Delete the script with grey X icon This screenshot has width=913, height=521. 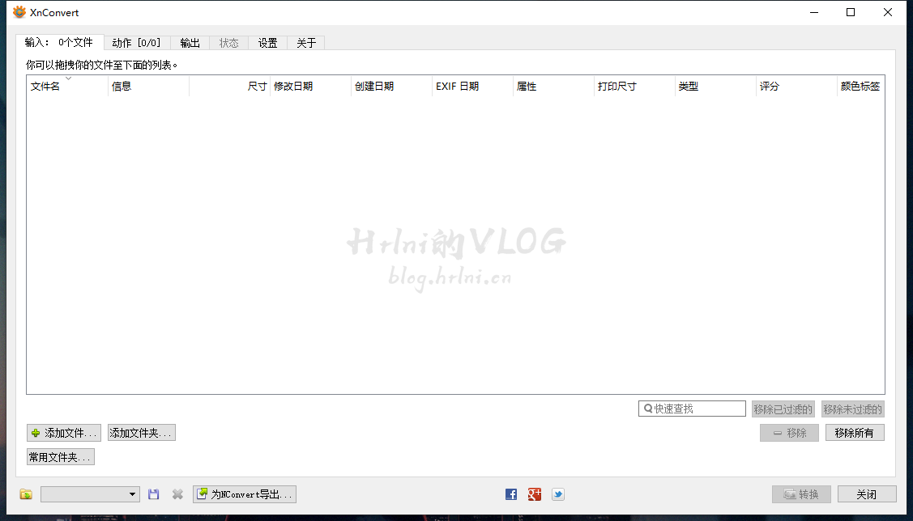(x=177, y=494)
